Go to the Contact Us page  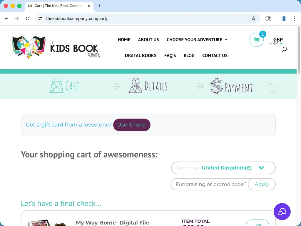(215, 55)
